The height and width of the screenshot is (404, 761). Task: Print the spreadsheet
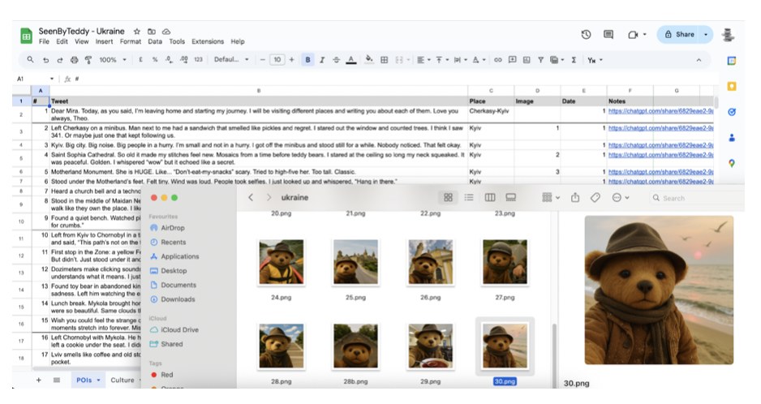point(75,60)
